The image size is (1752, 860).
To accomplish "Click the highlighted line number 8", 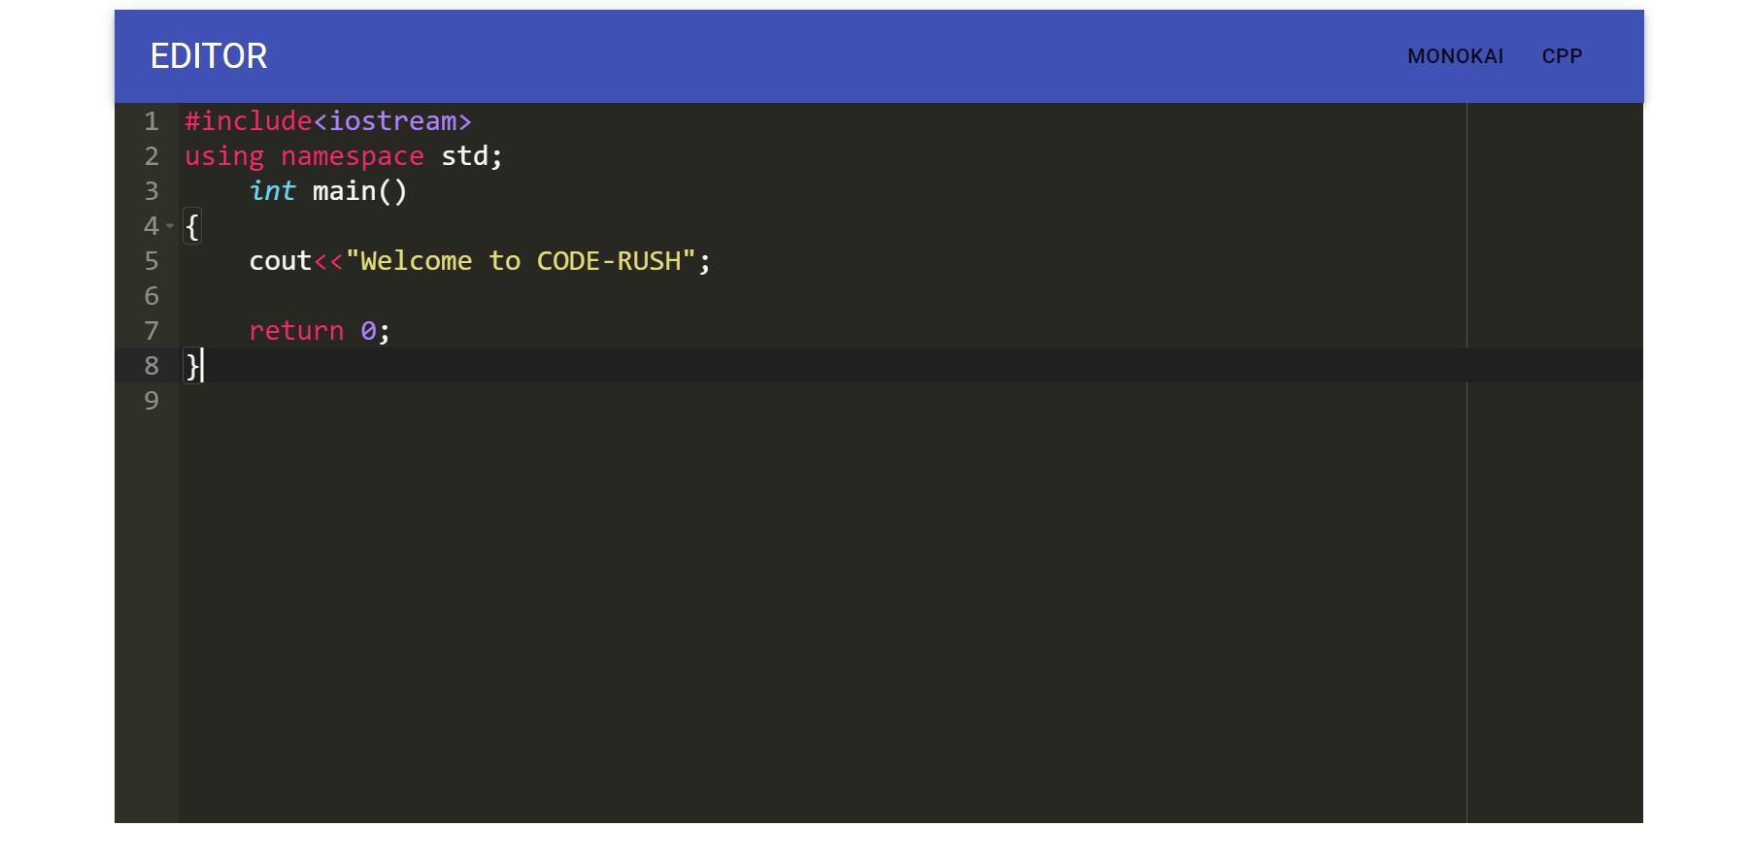I will [x=152, y=366].
